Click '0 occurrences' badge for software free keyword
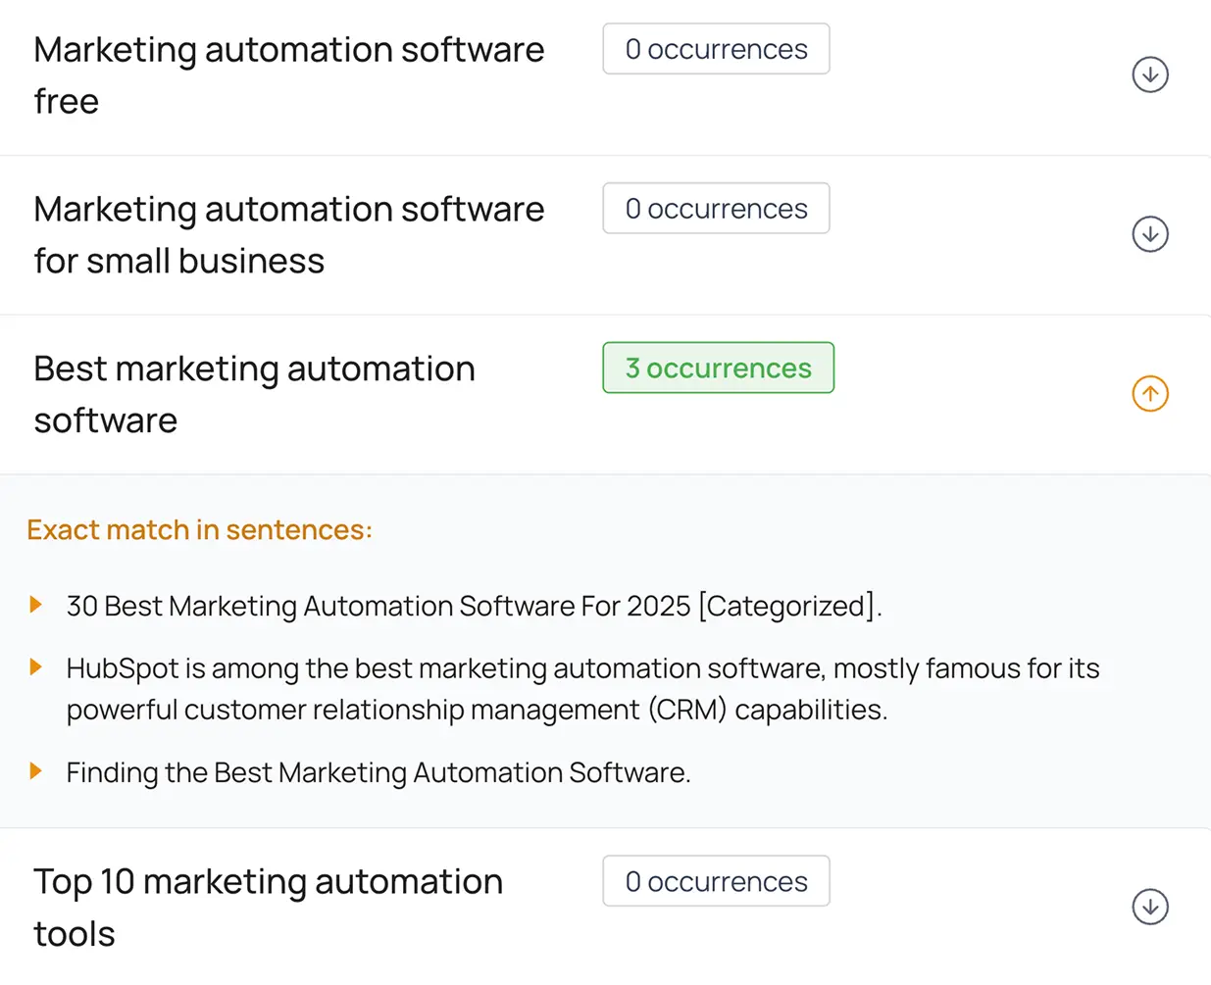This screenshot has height=985, width=1211. click(716, 49)
